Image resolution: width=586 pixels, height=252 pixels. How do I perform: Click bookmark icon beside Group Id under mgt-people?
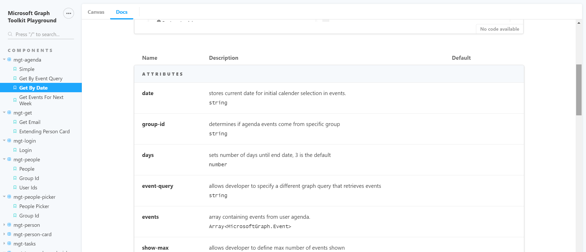[15, 178]
